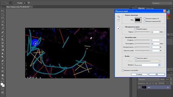The height and width of the screenshot is (97, 173).
Task: Click the OK button
Action: pos(157,74)
